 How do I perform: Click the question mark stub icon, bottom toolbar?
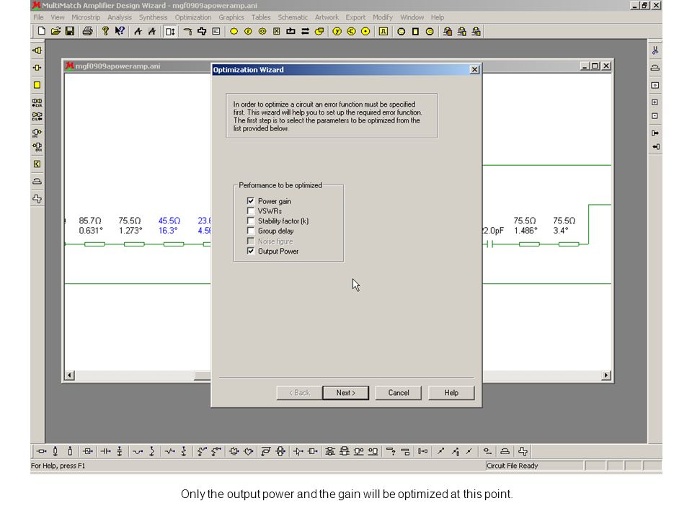click(x=391, y=451)
